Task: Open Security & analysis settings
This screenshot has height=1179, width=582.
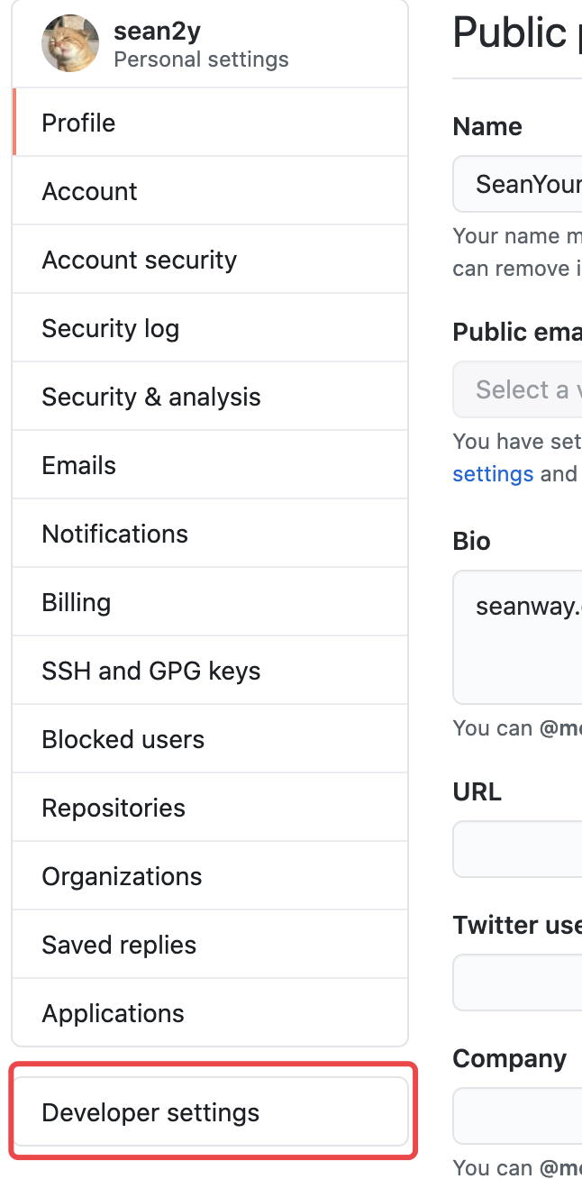Action: [151, 396]
